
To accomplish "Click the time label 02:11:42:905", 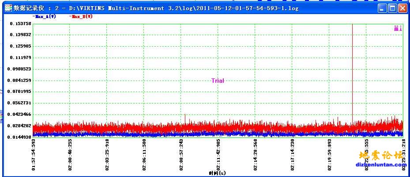I will tap(218, 154).
